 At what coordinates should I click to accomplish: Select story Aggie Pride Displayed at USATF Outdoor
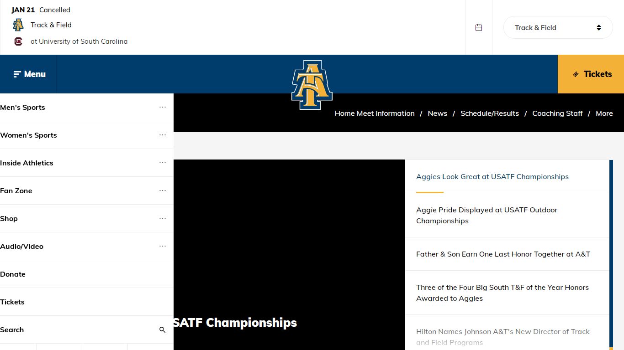507,215
